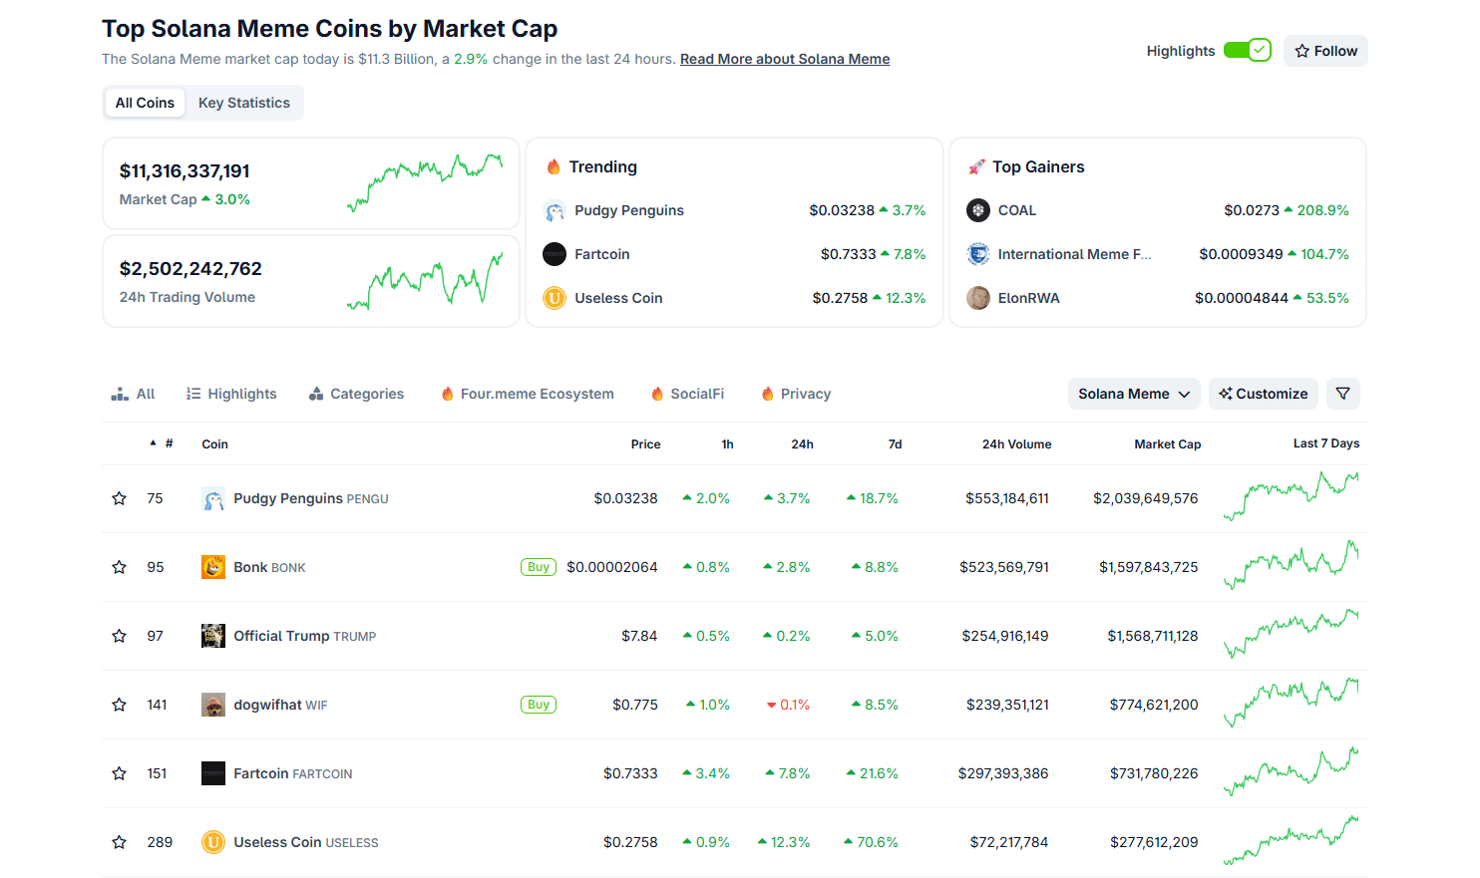Viewport: 1480px width, 878px height.
Task: Sort by Coin column header
Action: (x=214, y=444)
